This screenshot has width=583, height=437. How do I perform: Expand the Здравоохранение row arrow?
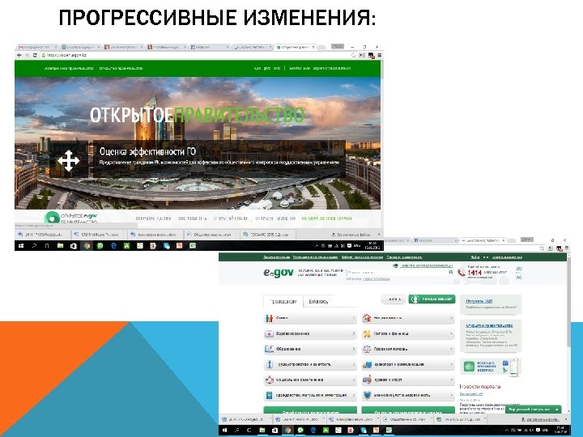click(x=353, y=333)
